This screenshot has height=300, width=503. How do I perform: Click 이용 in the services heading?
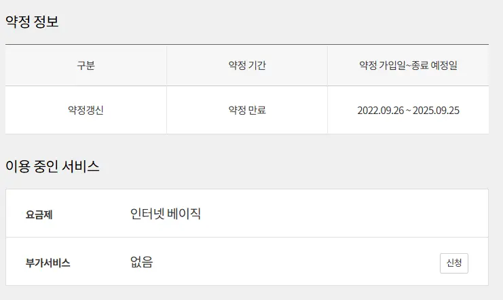click(17, 166)
